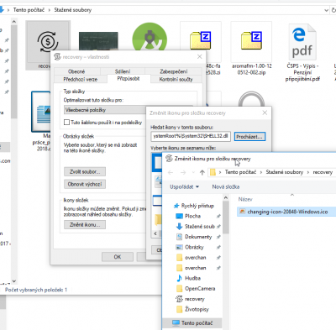Select the recovery folder icon with dollar symbol

point(48,42)
